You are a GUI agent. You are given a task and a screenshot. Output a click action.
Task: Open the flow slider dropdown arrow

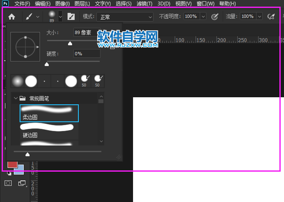(x=259, y=17)
